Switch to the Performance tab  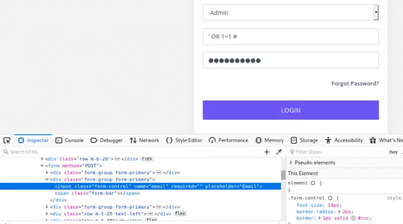coord(228,141)
